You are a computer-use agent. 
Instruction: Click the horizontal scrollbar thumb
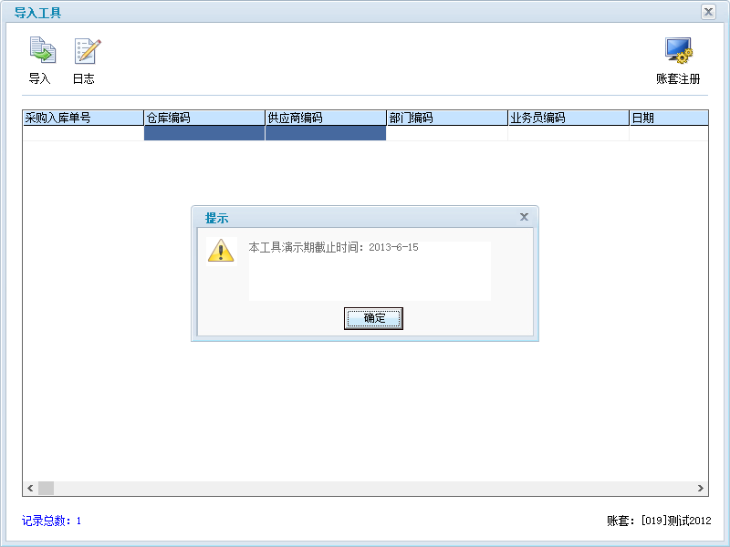tap(47, 488)
